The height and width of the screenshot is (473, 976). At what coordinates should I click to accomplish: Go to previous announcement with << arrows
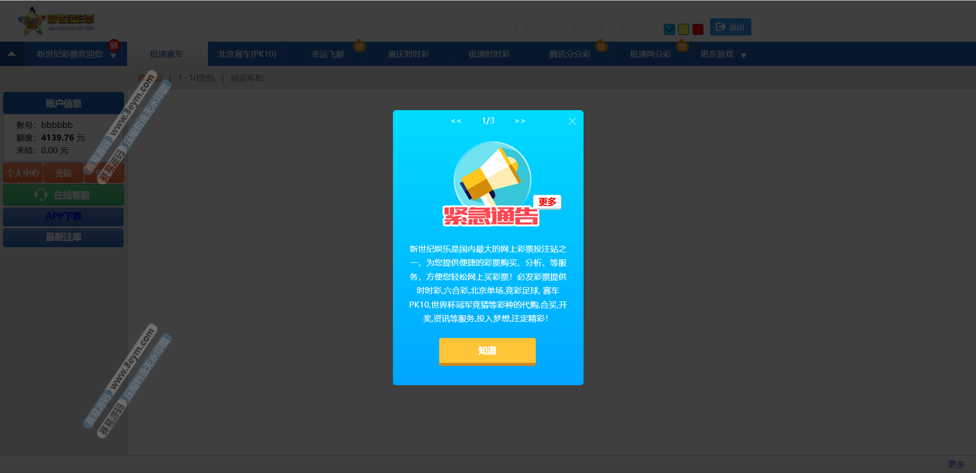(456, 121)
